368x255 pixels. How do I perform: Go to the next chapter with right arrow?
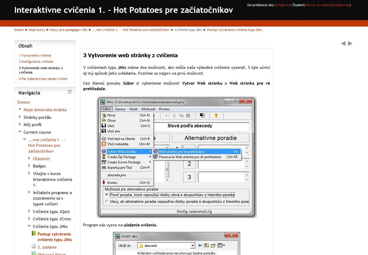(x=350, y=43)
